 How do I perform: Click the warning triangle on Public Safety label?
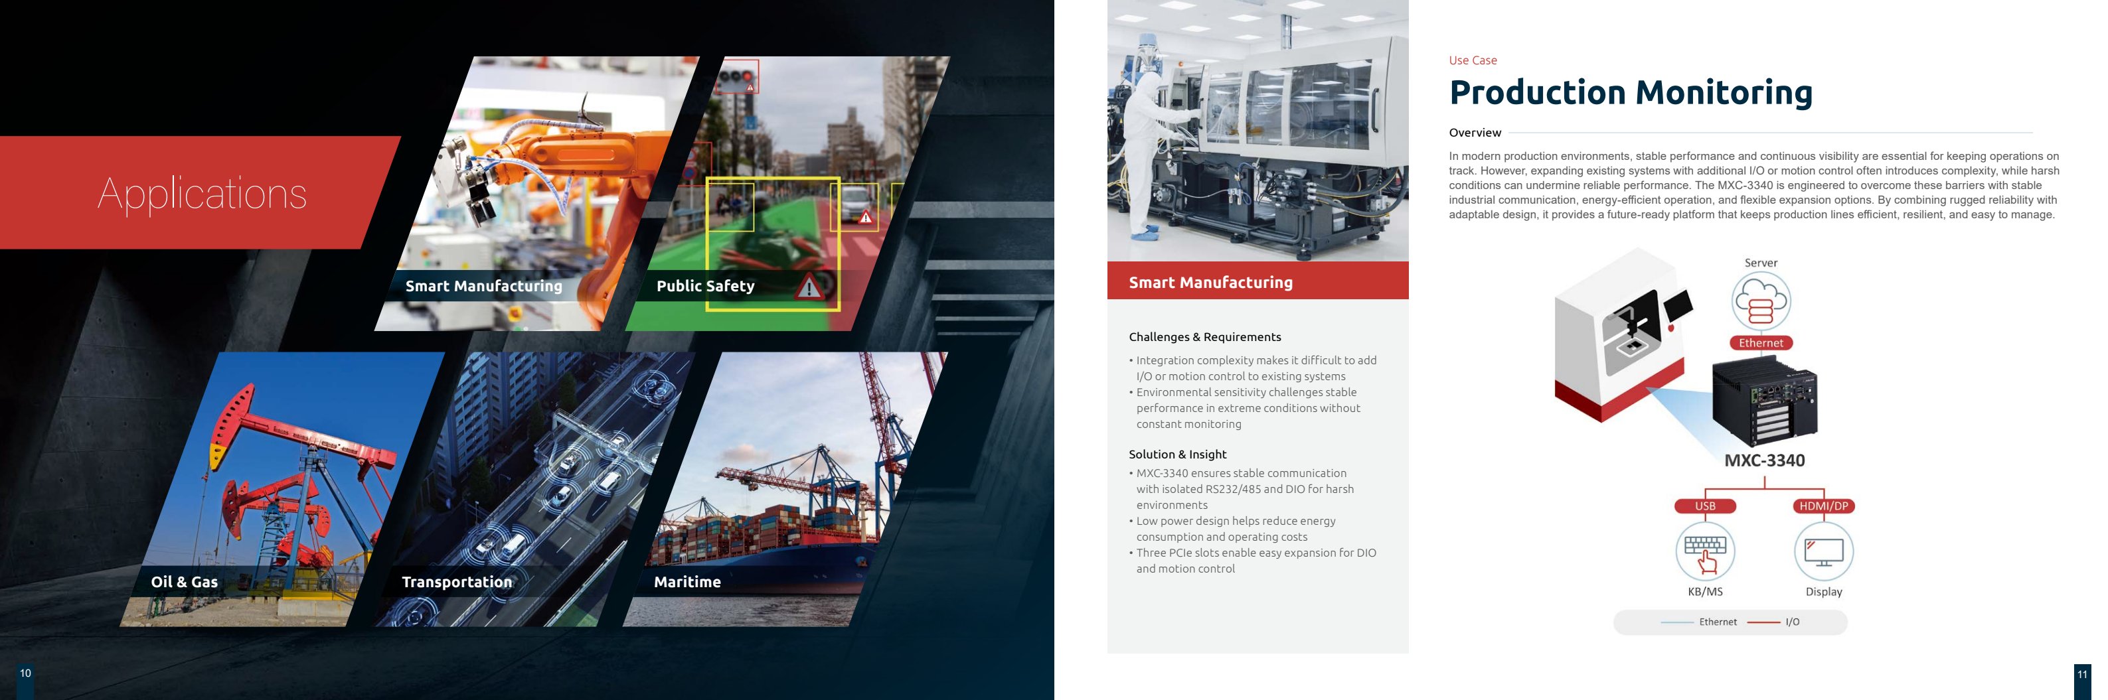coord(809,287)
